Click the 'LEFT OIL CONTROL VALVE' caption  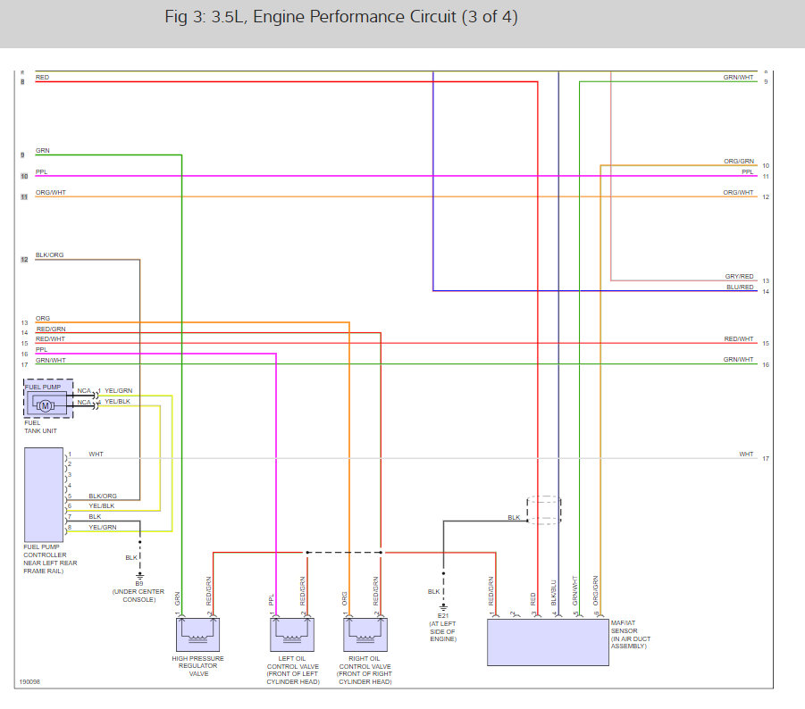(293, 670)
